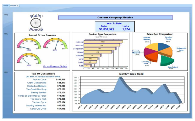This screenshot has width=195, height=121.
Task: Close the Preview tab with its X
Action: (x=18, y=6)
